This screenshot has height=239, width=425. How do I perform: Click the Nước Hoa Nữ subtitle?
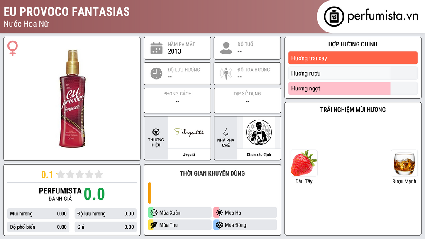[26, 24]
